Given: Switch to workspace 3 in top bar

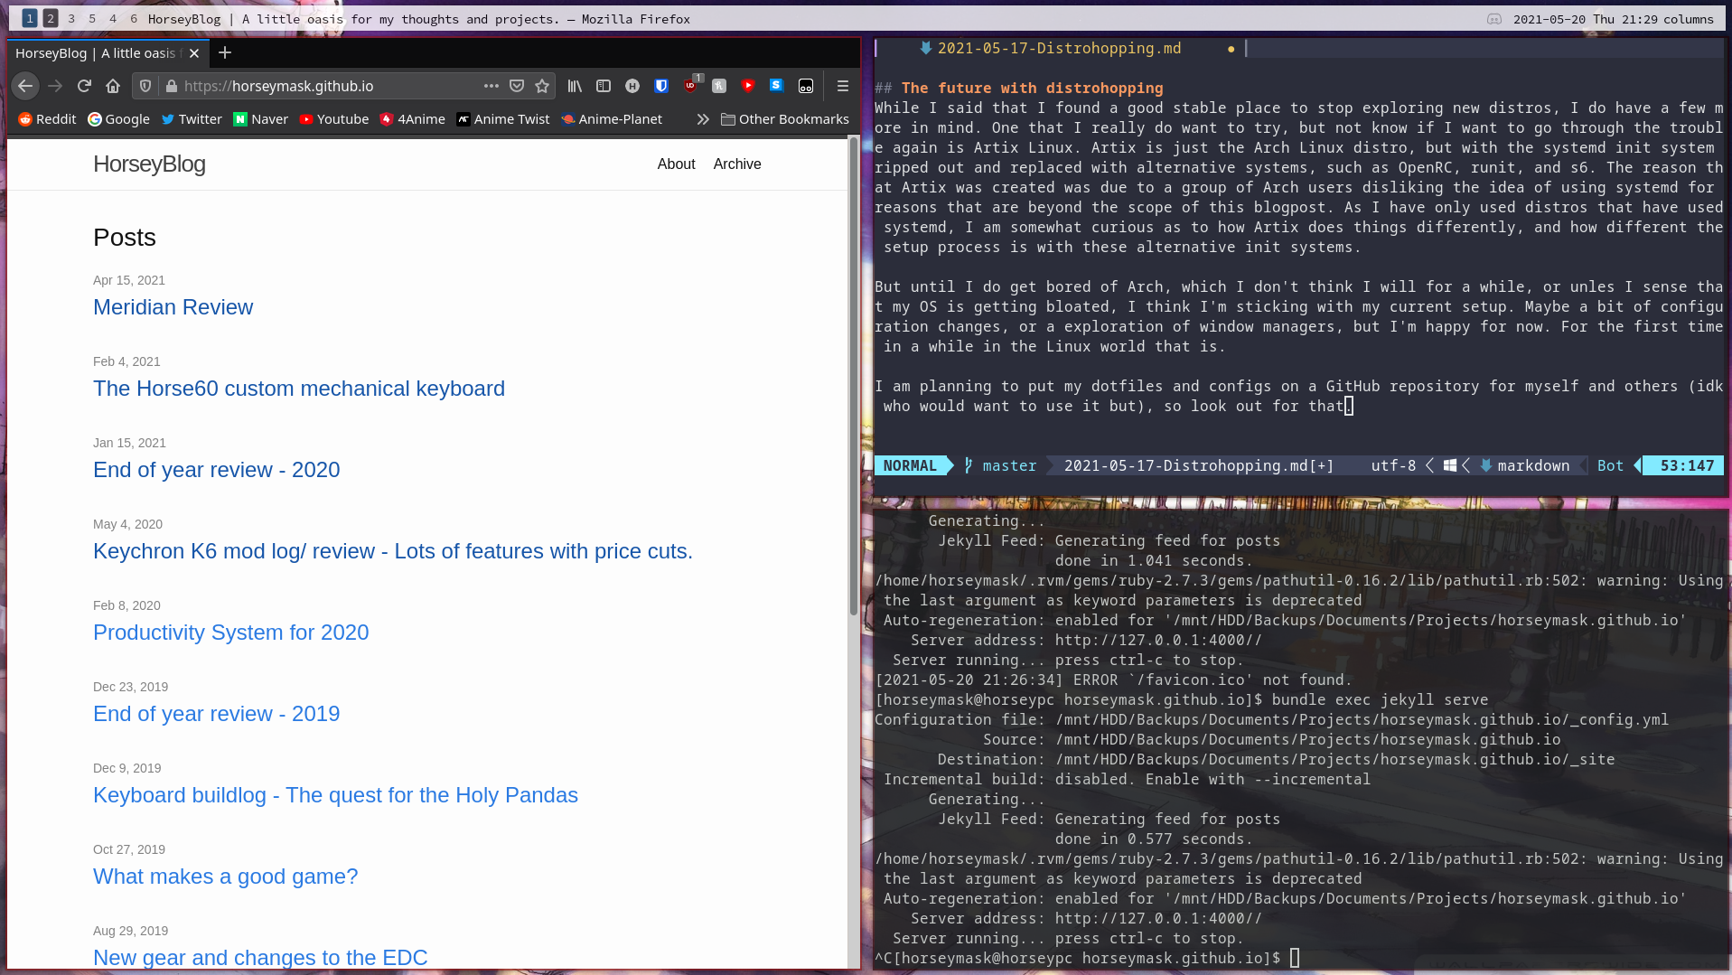Looking at the screenshot, I should click(71, 18).
